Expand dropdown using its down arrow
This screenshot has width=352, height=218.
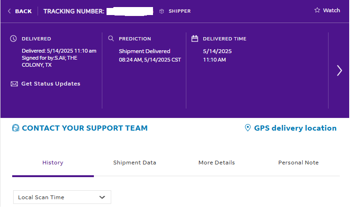[x=102, y=197]
